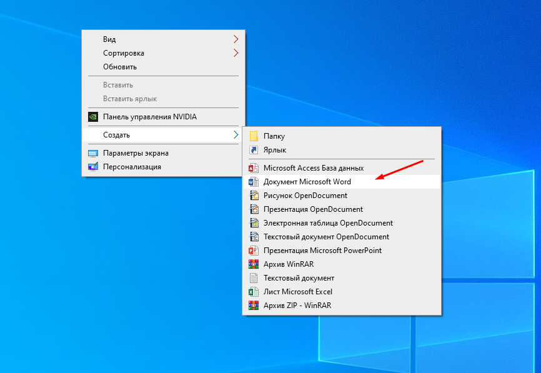Click the Excel sheet icon

tap(254, 292)
